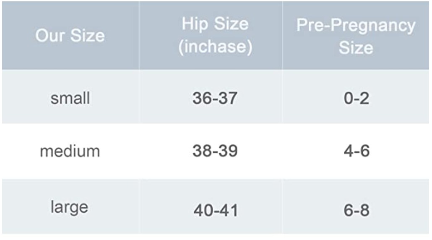Click the word Hip in header
This screenshot has width=432, height=240.
pyautogui.click(x=195, y=24)
